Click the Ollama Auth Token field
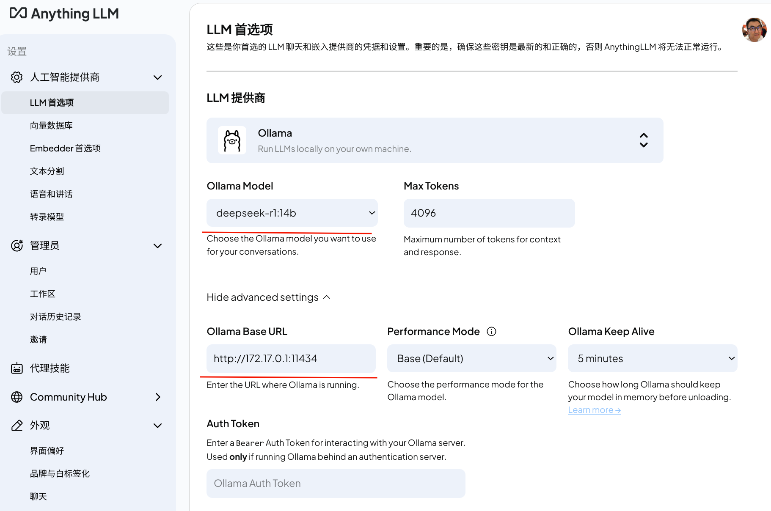 point(336,484)
